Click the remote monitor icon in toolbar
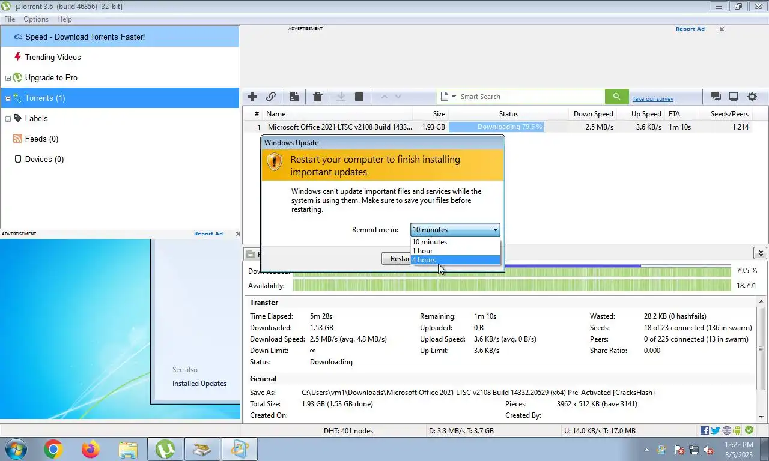The width and height of the screenshot is (769, 461). point(734,97)
